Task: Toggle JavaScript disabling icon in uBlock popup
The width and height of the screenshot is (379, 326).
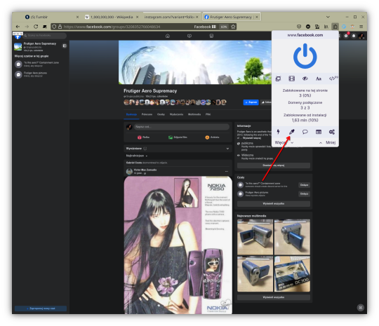Action: [333, 79]
